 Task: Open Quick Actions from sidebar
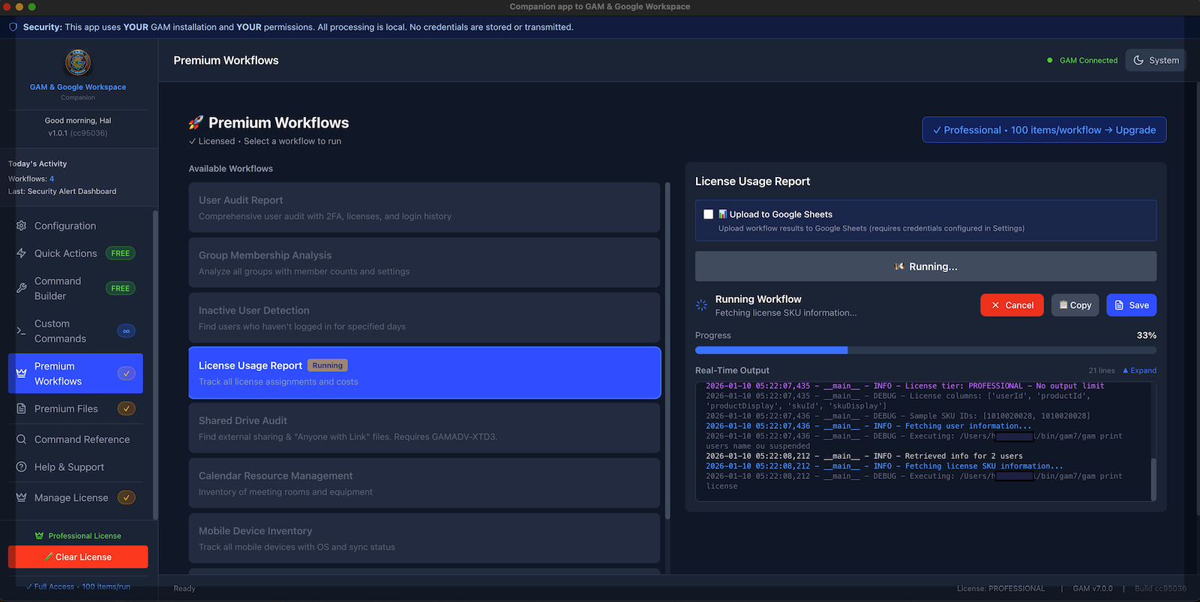[75, 253]
